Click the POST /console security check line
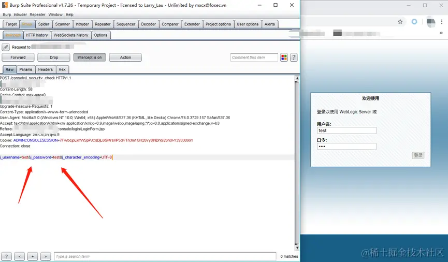Viewport: 448px width, 262px height. [x=35, y=78]
